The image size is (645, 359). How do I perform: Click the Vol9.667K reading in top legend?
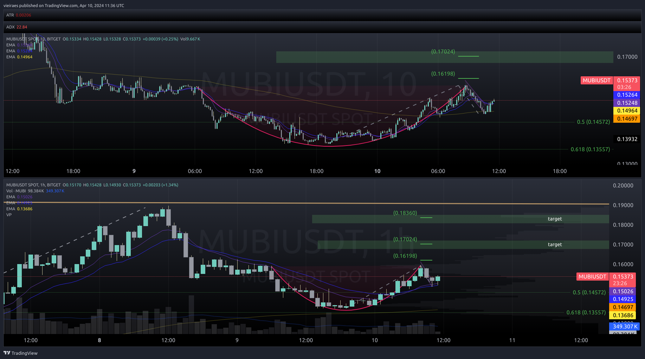pos(190,39)
